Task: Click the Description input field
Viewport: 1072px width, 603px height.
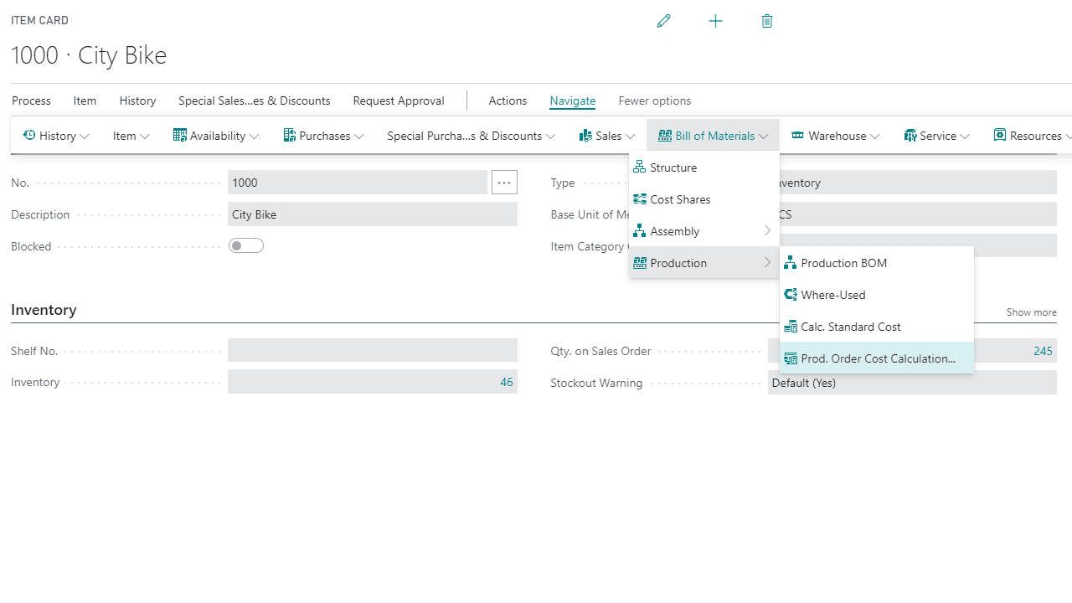Action: (x=373, y=214)
